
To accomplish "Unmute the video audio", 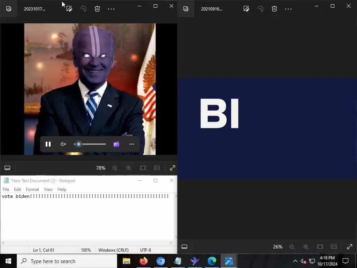I will 63,144.
